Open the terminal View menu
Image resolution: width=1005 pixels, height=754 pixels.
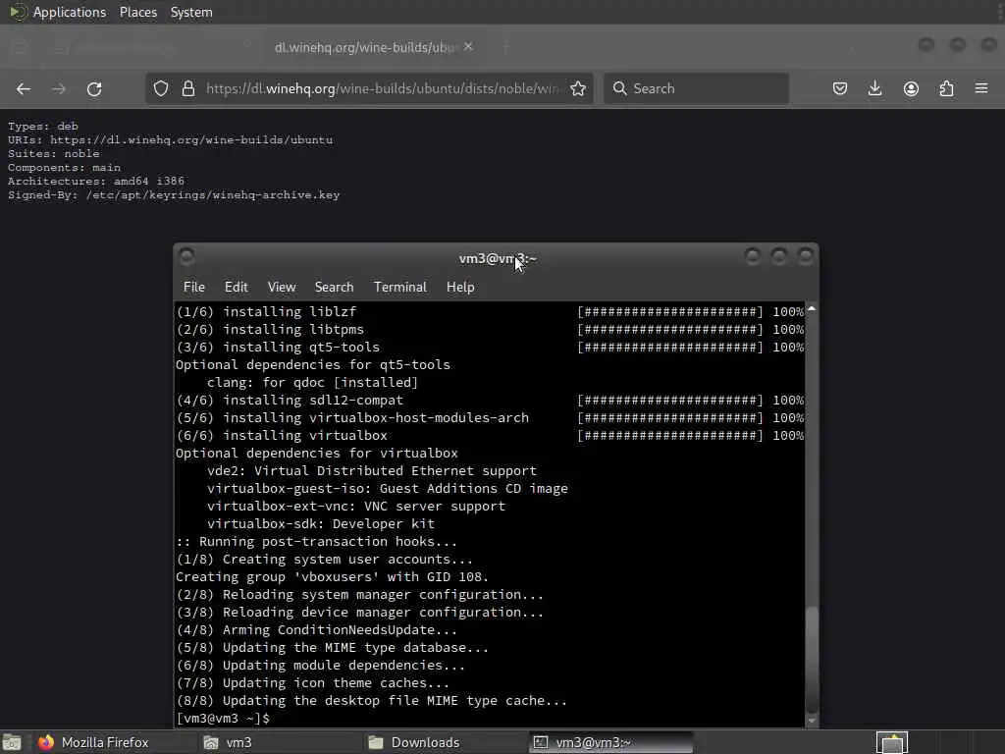pyautogui.click(x=282, y=287)
